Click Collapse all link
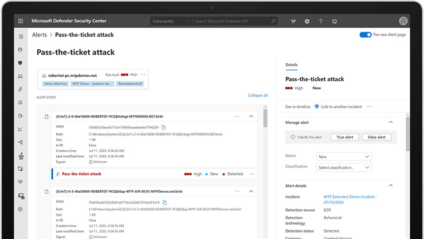This screenshot has height=239, width=424. 258,95
